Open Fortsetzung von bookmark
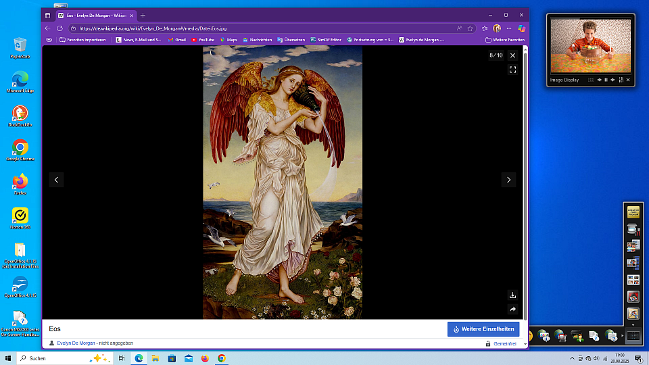649x365 pixels. click(x=370, y=40)
